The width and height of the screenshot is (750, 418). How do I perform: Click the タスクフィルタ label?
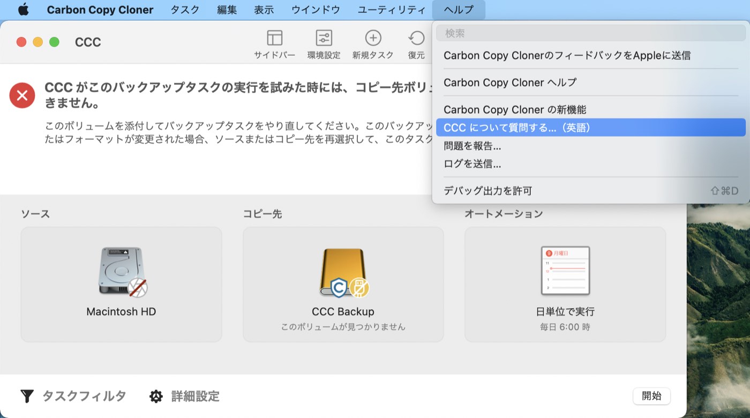pyautogui.click(x=84, y=397)
